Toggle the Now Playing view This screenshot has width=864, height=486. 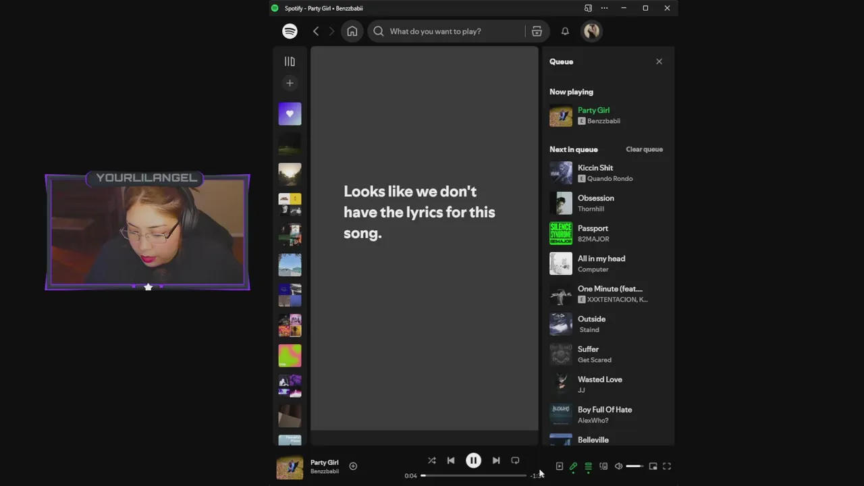click(559, 466)
